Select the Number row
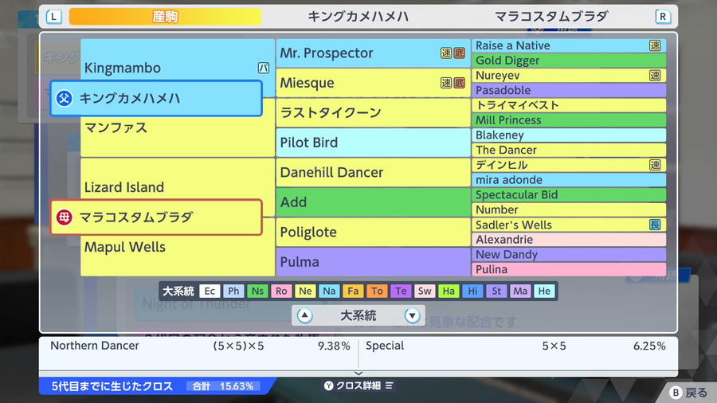The image size is (717, 403). coord(569,209)
